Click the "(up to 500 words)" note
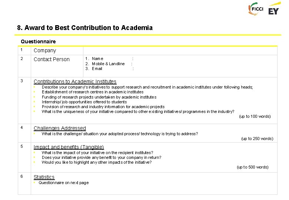Image resolution: width=289 pixels, height=200 pixels. (x=253, y=167)
